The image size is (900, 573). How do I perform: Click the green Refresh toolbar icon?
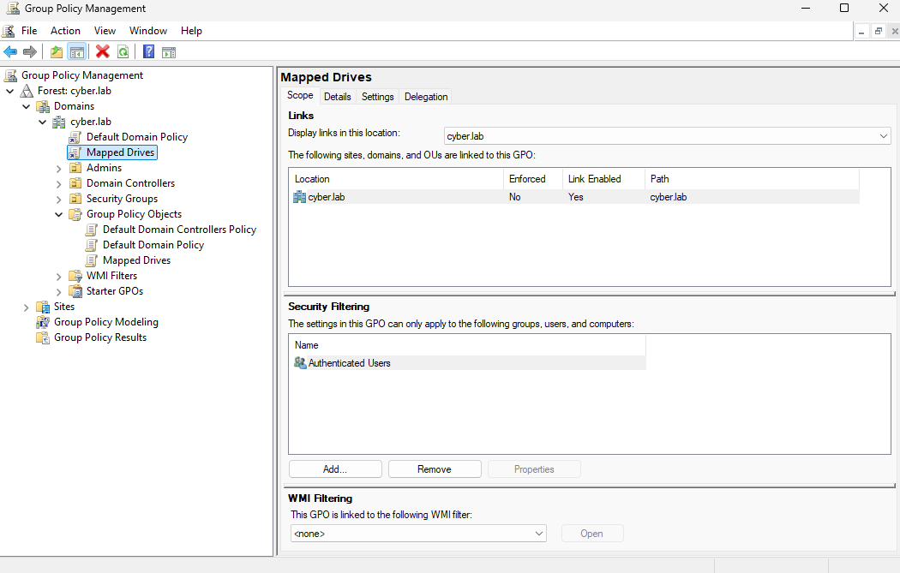pos(123,52)
